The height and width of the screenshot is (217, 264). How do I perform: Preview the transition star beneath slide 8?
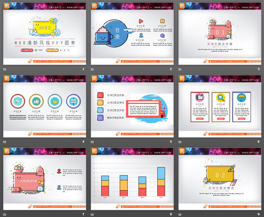click(x=92, y=214)
